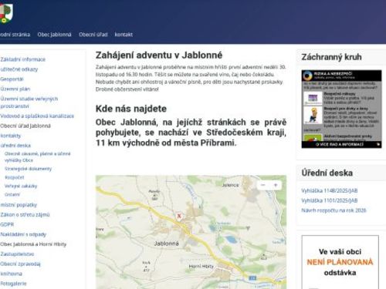Click the red X marker on map

[179, 216]
